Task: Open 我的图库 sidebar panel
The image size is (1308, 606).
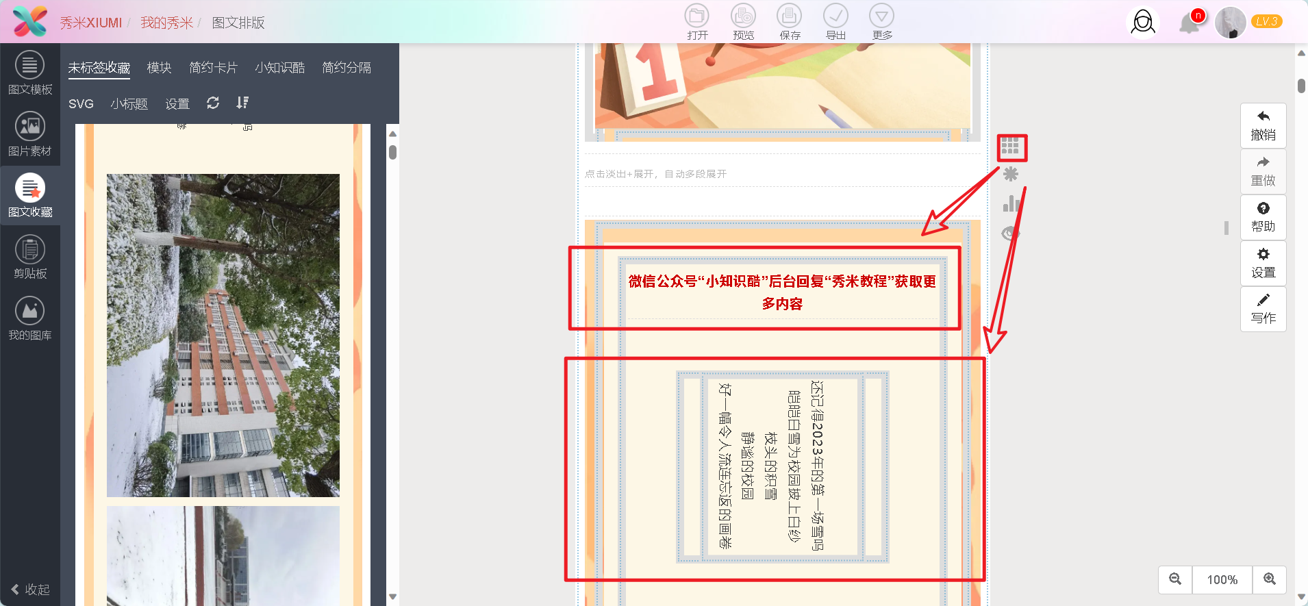Action: pyautogui.click(x=30, y=318)
